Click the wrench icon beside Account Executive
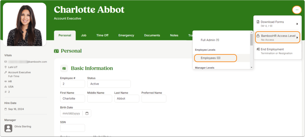The image size is (305, 137). 5,72
